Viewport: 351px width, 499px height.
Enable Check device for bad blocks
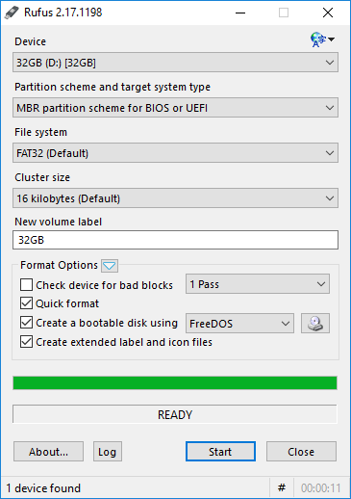[26, 285]
